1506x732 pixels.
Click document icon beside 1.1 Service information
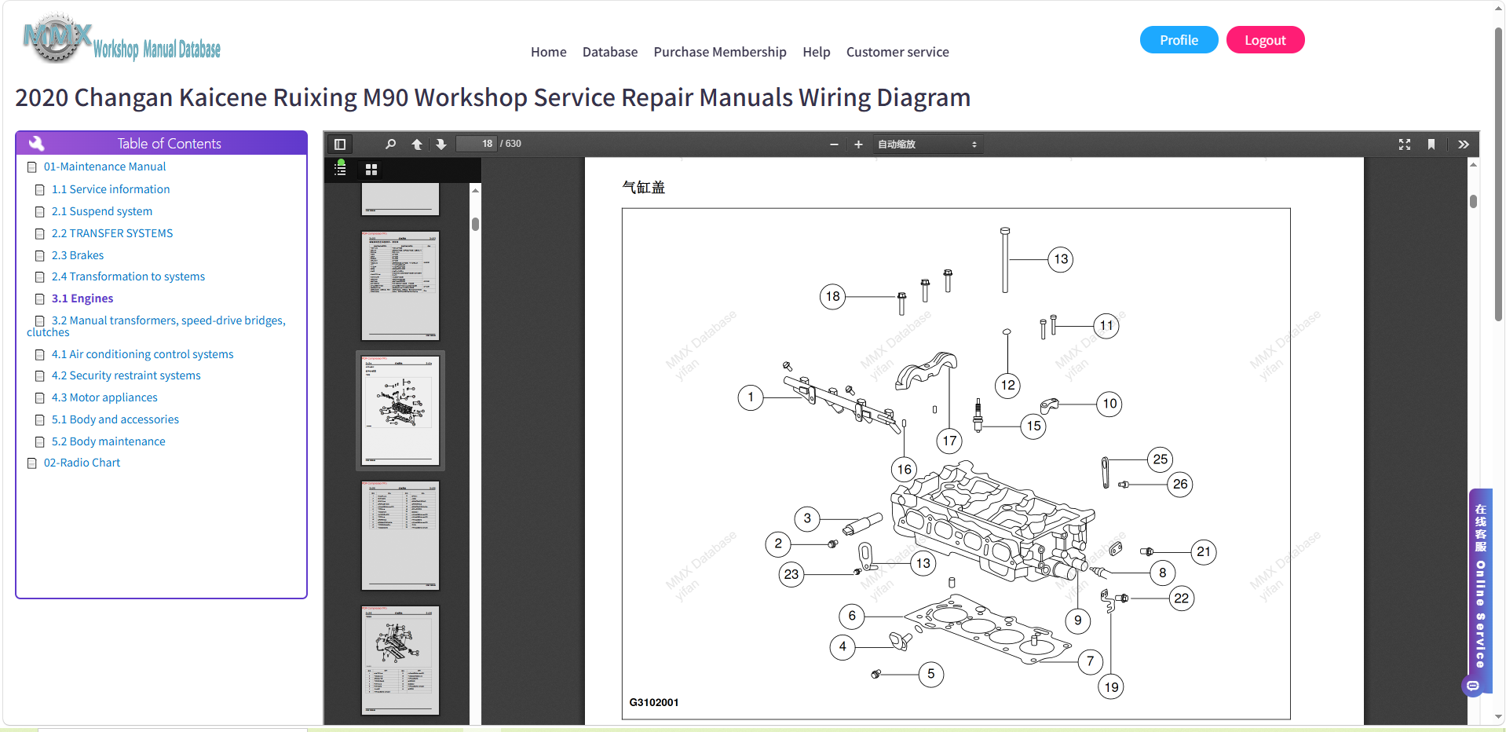(x=40, y=190)
